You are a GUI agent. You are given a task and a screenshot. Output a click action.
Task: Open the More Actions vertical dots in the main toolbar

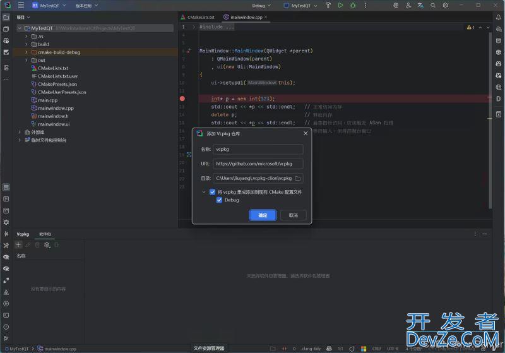(365, 5)
